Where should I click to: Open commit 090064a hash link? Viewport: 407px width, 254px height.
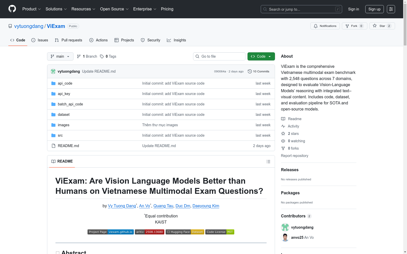coord(220,71)
